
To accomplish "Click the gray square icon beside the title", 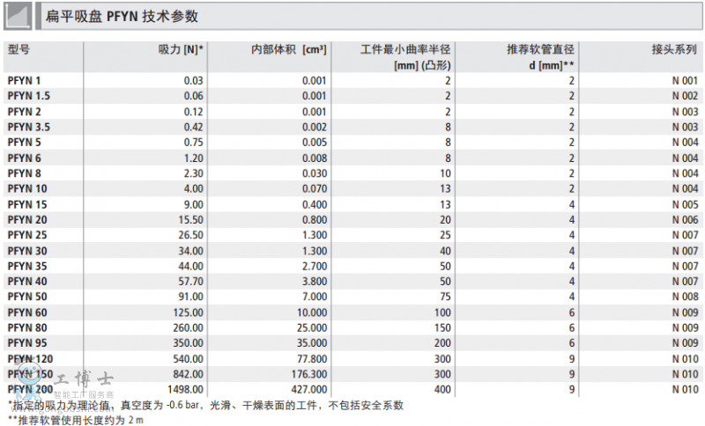I will (19, 16).
